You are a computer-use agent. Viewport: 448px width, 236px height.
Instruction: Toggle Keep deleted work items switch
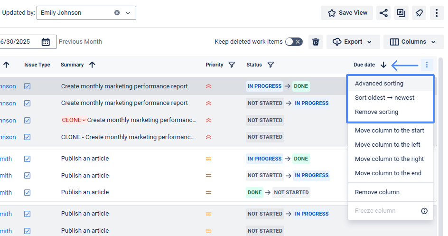[x=294, y=42]
